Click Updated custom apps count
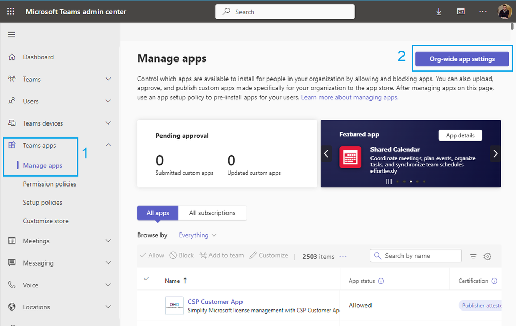This screenshot has width=516, height=326. coord(231,161)
